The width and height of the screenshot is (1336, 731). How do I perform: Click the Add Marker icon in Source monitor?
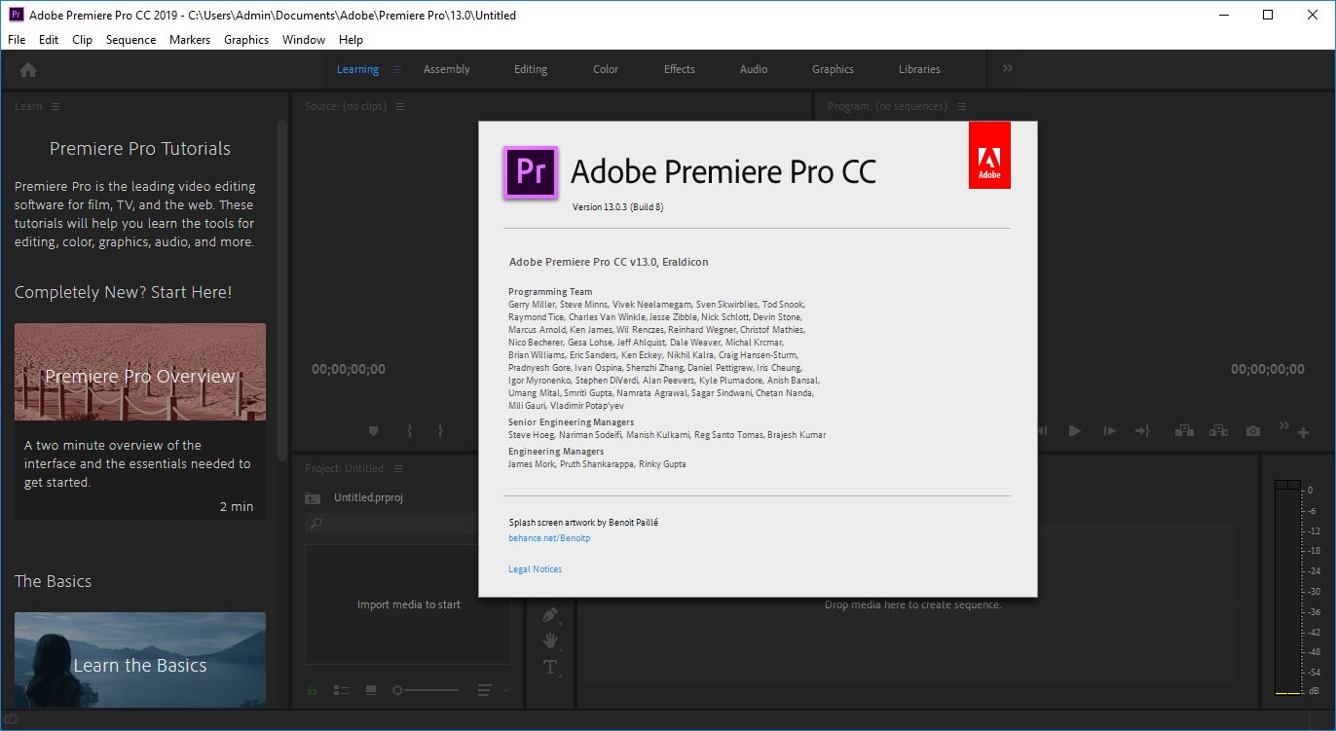pyautogui.click(x=373, y=429)
